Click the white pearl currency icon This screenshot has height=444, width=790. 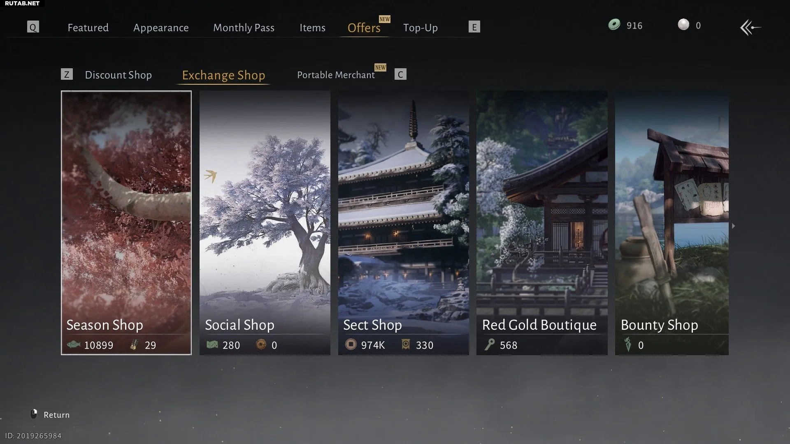pyautogui.click(x=683, y=25)
